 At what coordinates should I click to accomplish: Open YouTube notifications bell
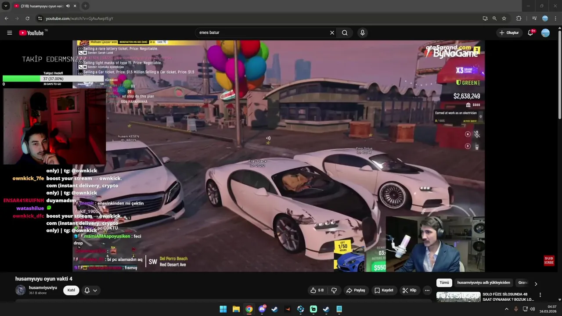530,32
